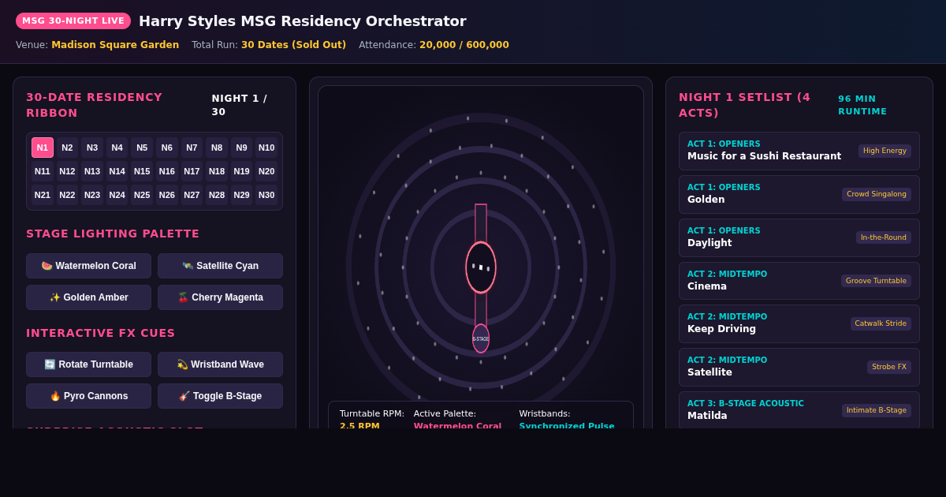Click the MSG 30-NIGHT LIVE badge
The height and width of the screenshot is (497, 946).
(73, 21)
